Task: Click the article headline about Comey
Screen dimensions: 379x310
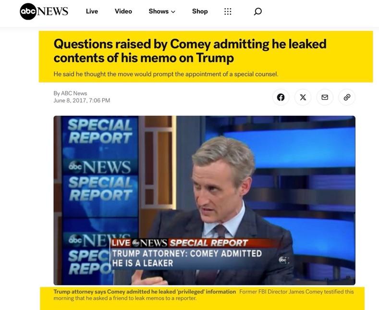Action: pyautogui.click(x=190, y=51)
